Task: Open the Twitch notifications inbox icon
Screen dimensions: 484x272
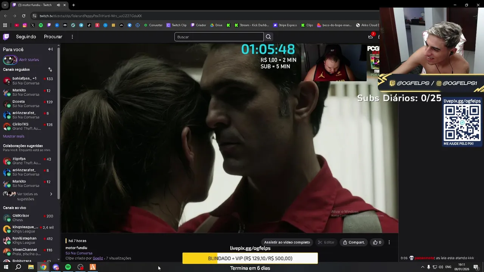Action: point(371,37)
